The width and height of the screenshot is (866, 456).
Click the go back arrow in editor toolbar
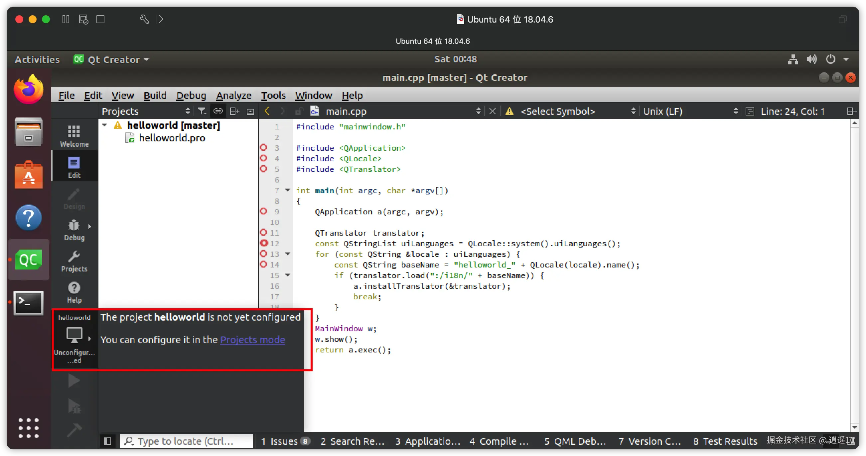(x=267, y=111)
